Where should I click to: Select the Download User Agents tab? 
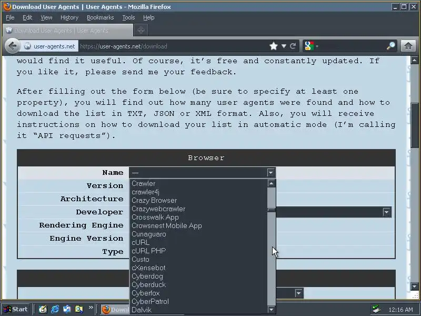coord(68,31)
